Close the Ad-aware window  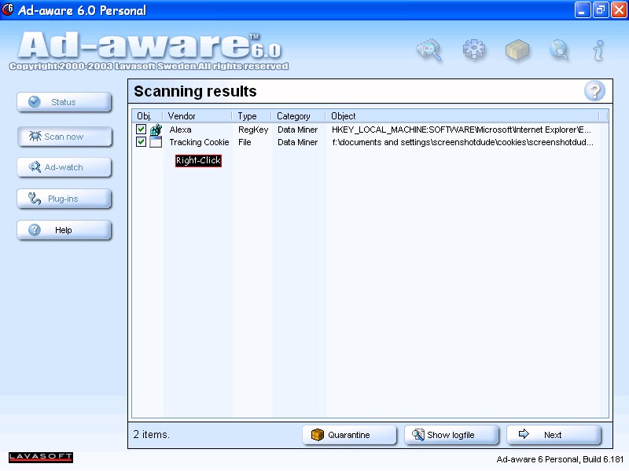619,10
